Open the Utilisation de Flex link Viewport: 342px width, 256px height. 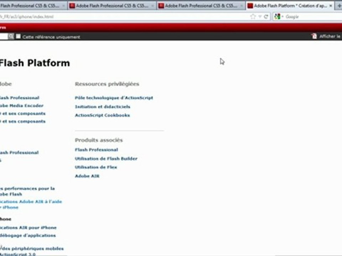96,167
